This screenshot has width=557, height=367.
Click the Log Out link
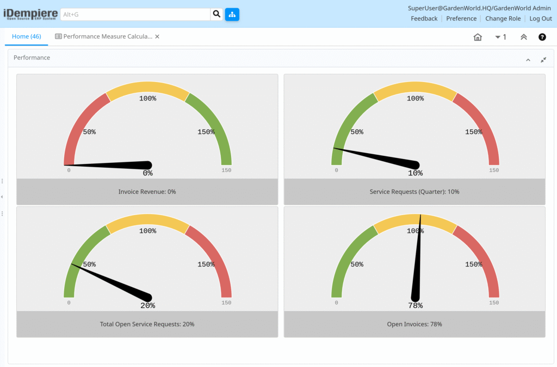(x=540, y=18)
